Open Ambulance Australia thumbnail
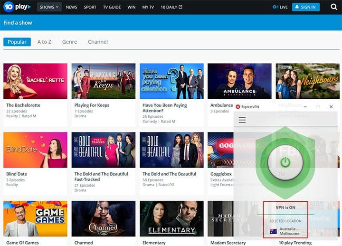The image size is (342, 246). coord(239,81)
